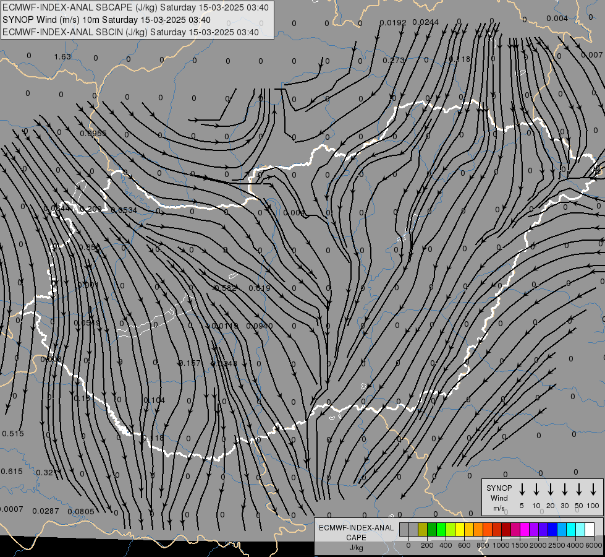
Task: Click the map value 0.0192
Action: click(x=393, y=23)
